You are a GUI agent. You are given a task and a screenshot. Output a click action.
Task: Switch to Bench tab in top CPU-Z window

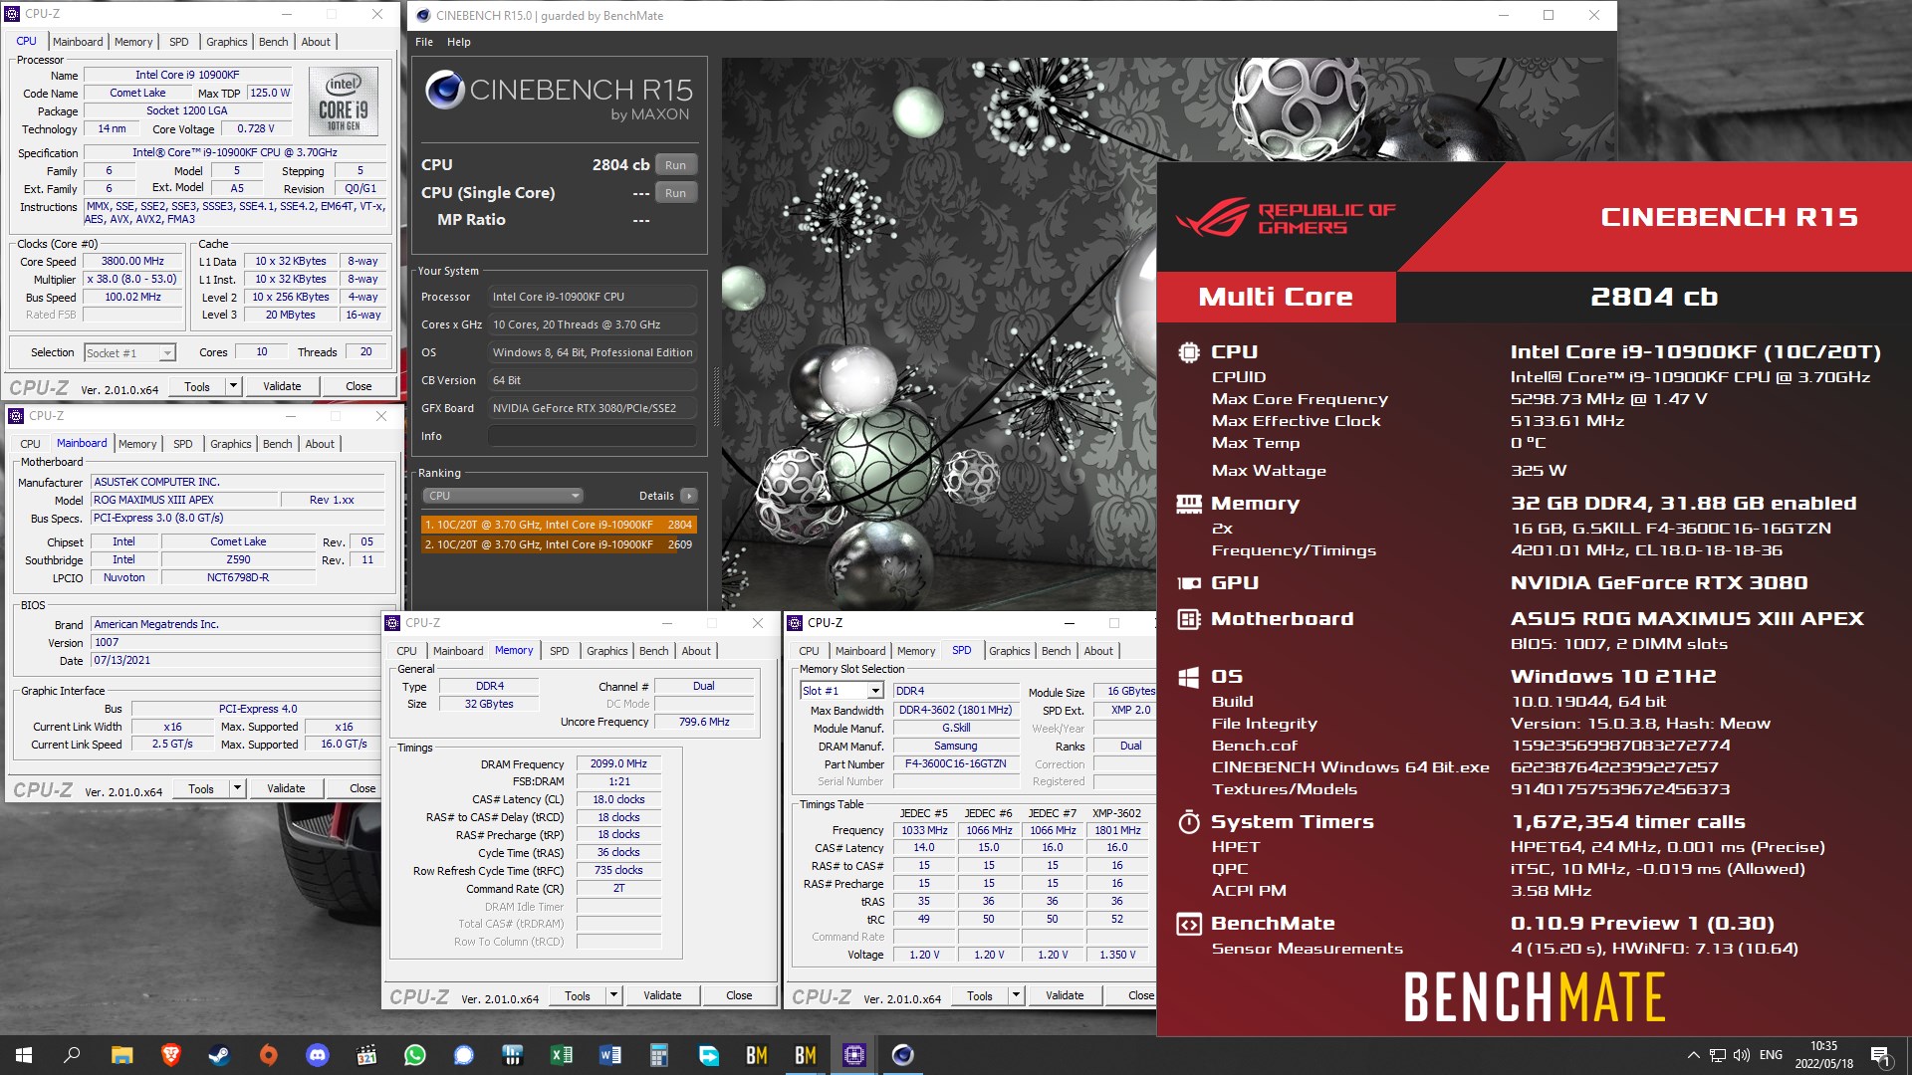(x=273, y=42)
